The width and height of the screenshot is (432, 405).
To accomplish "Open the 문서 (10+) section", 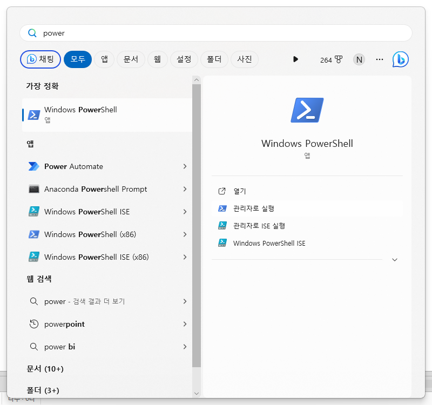I will 45,369.
